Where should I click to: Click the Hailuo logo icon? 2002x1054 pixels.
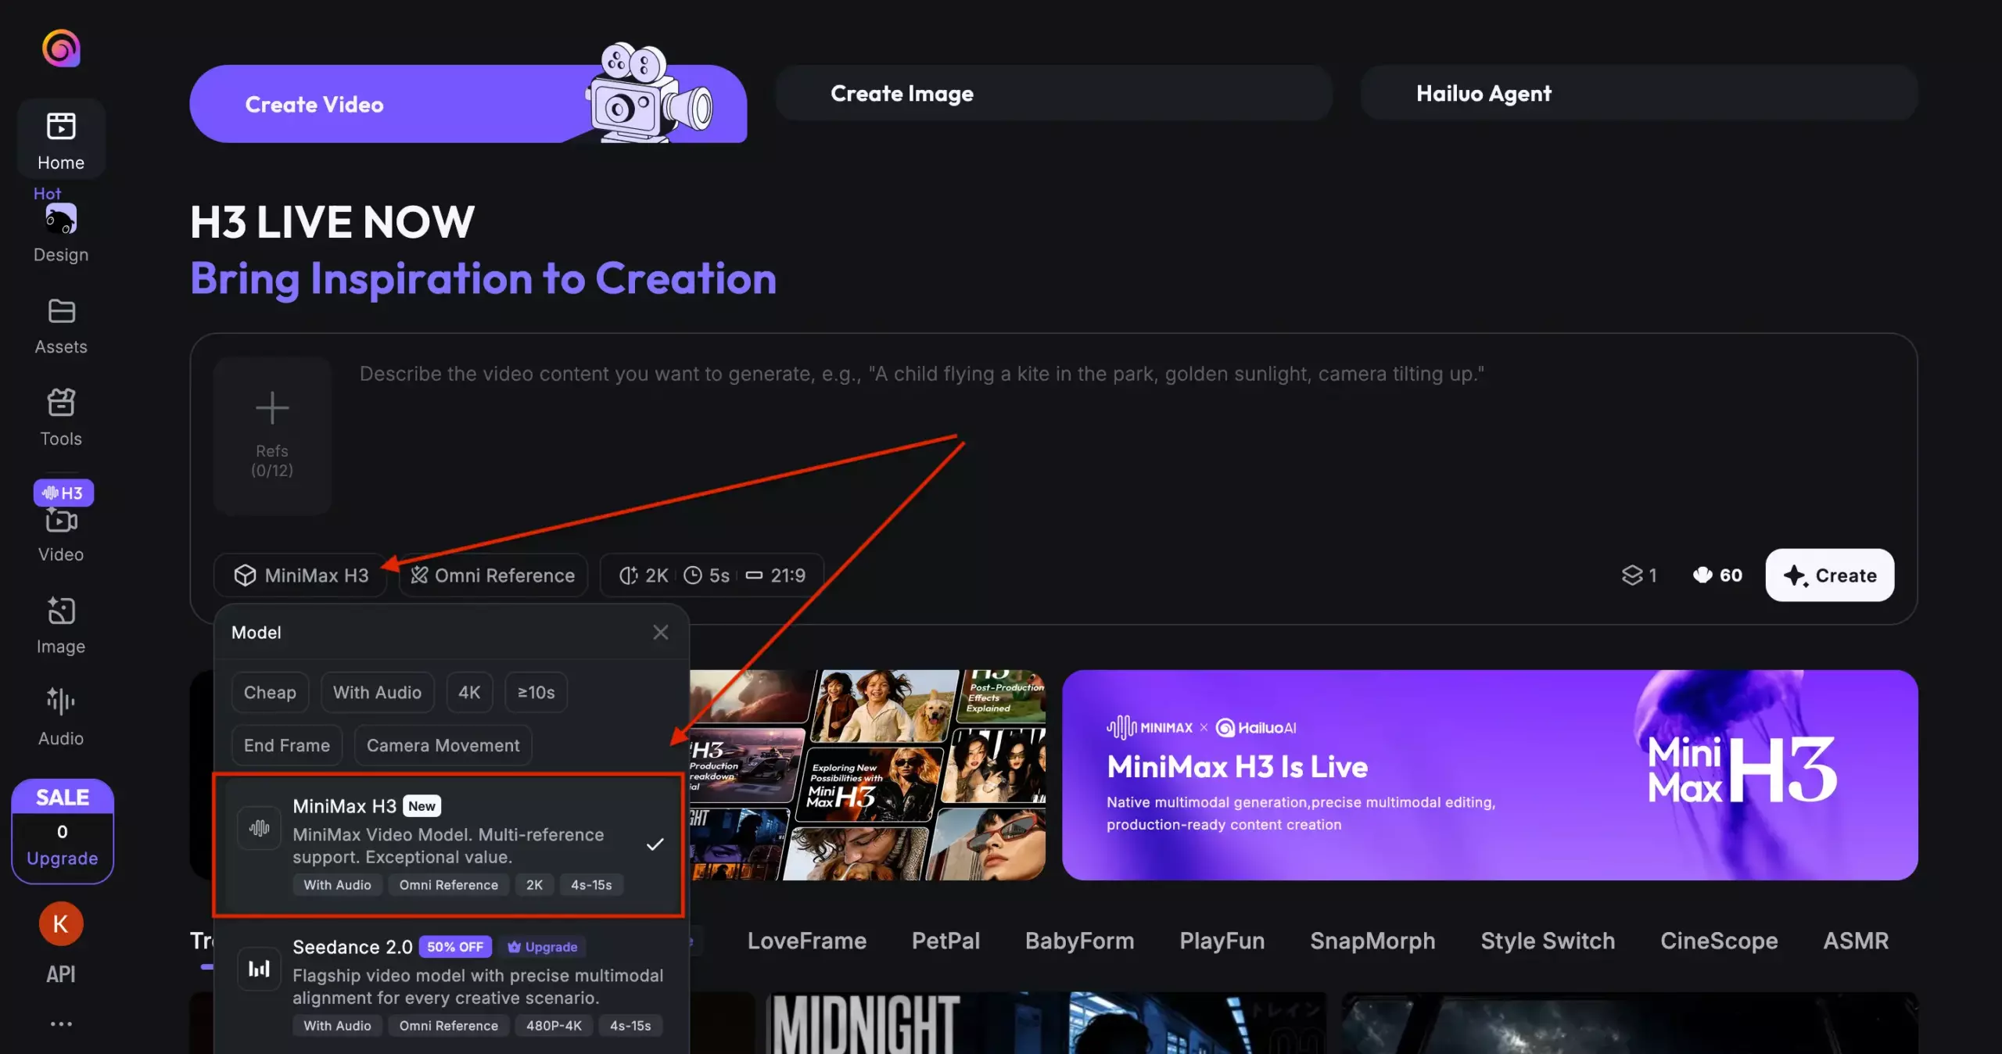point(61,48)
